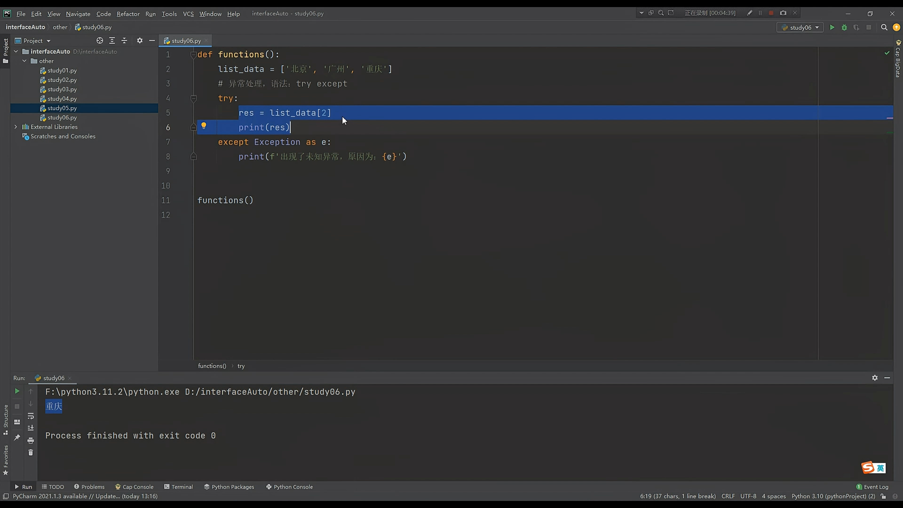Open the VCS menu
Screen dimensions: 903x508
(188, 14)
